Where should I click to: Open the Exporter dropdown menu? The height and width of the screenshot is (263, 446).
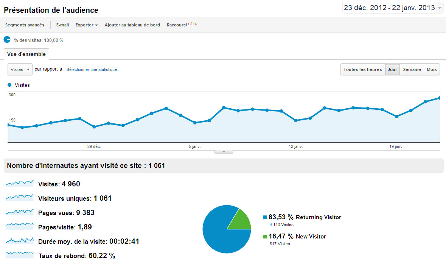[x=87, y=25]
